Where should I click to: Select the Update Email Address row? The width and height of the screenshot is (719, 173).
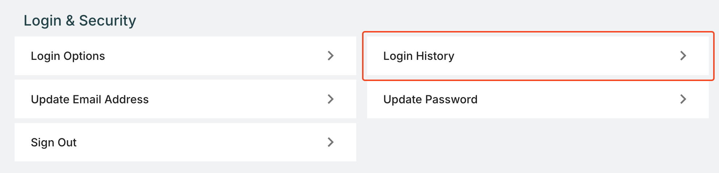click(x=185, y=99)
